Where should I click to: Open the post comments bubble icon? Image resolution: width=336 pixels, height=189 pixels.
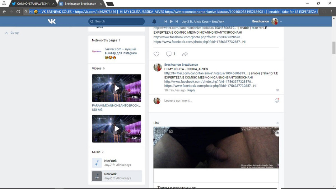click(169, 54)
